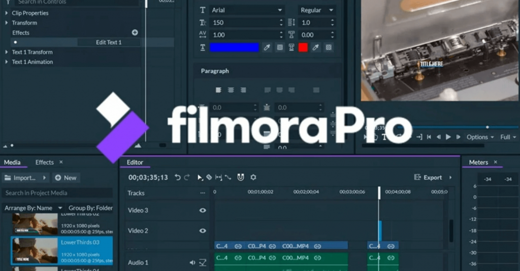Select the LowerThirds 03 thumbnail
The image size is (520, 271).
pos(35,251)
